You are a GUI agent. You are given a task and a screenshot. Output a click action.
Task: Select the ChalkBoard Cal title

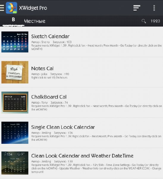tap(49, 97)
